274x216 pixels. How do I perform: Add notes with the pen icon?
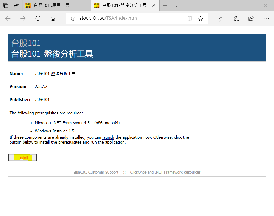click(236, 19)
